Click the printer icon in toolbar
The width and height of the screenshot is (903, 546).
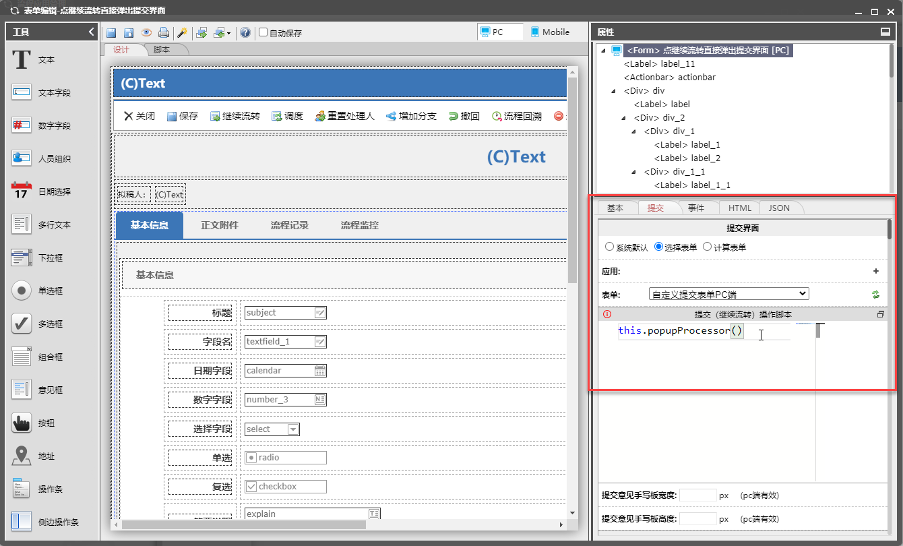tap(164, 32)
